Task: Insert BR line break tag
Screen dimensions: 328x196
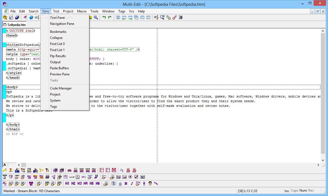Action: click(59, 184)
